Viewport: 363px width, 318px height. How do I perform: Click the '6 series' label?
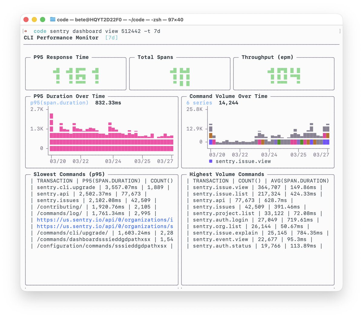pos(199,103)
